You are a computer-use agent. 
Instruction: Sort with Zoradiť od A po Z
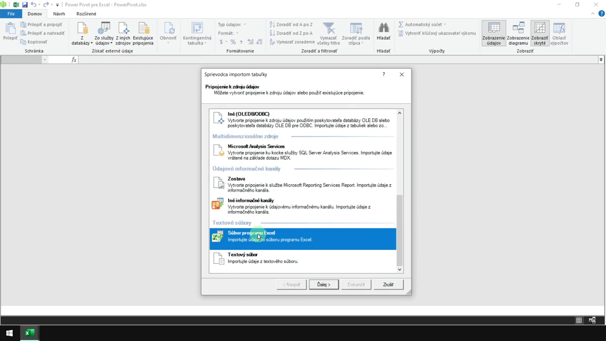tap(291, 25)
